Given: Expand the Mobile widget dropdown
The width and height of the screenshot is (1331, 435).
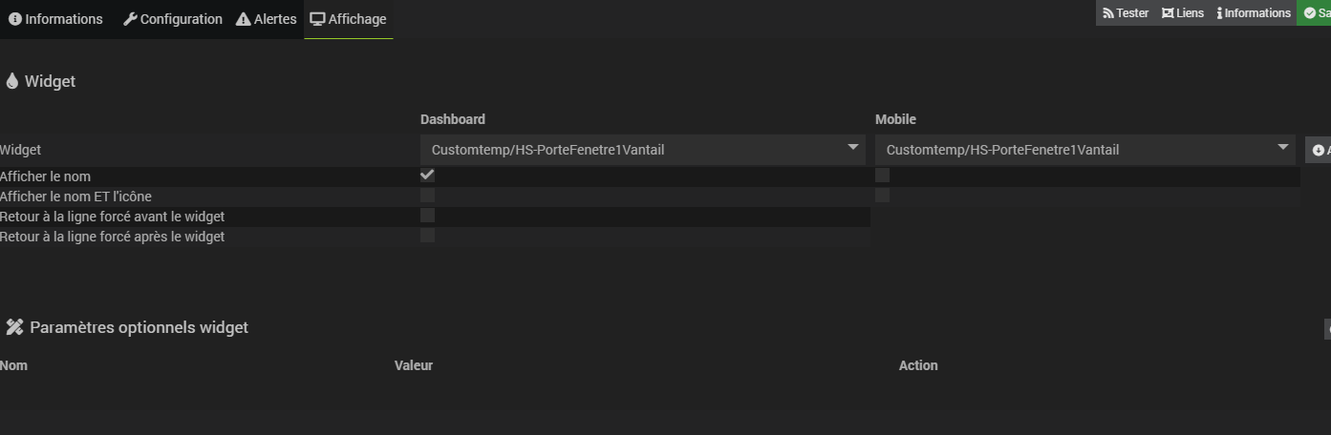Looking at the screenshot, I should tap(1084, 150).
